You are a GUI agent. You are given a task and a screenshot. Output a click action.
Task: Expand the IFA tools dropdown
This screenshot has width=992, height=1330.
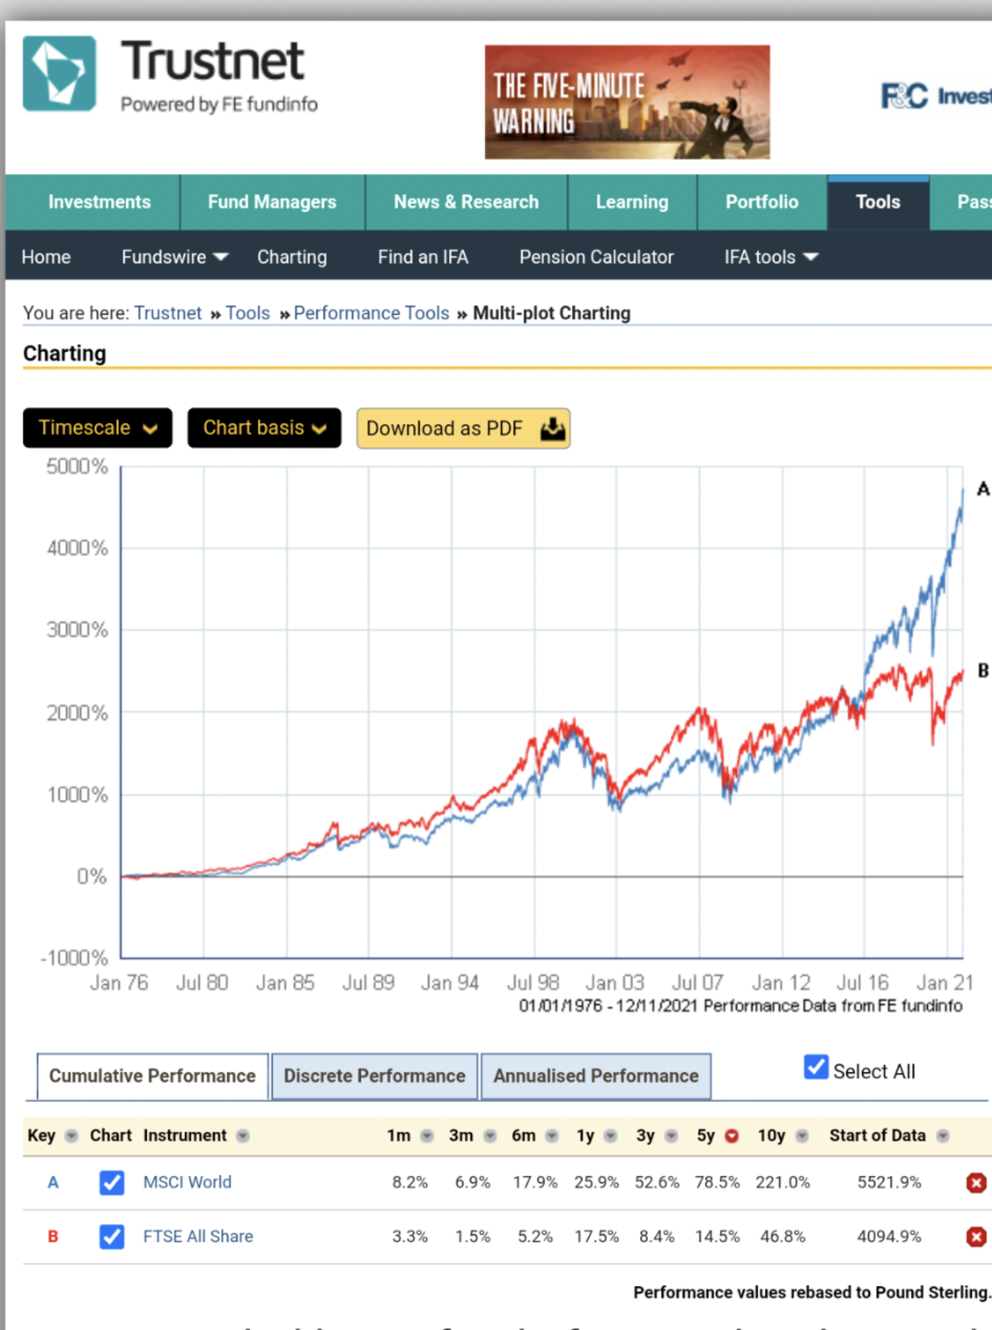(x=771, y=257)
